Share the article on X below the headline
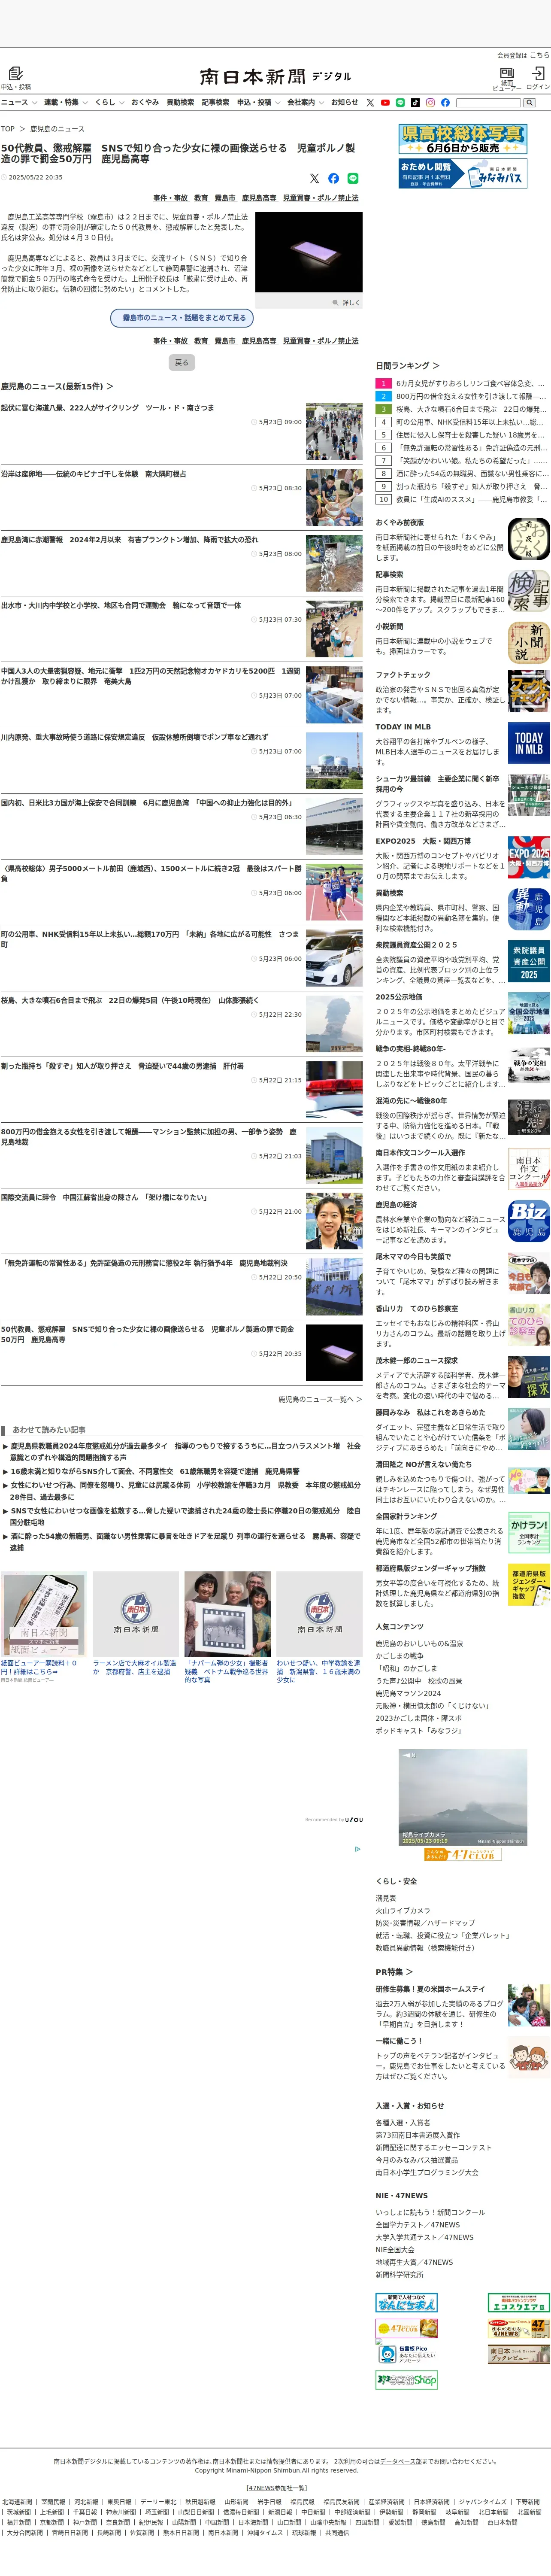 314,178
